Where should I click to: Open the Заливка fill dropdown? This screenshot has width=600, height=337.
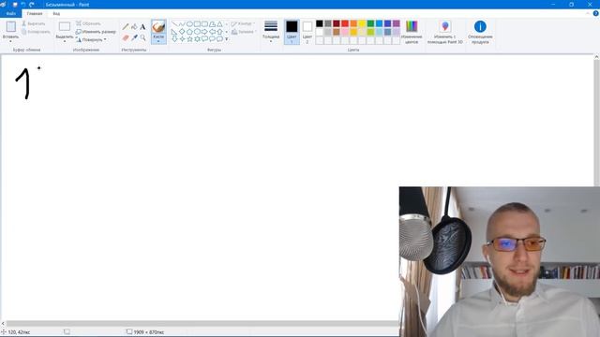coord(244,32)
